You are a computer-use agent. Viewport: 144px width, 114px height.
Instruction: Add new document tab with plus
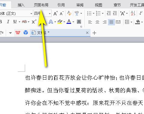[x=94, y=33]
